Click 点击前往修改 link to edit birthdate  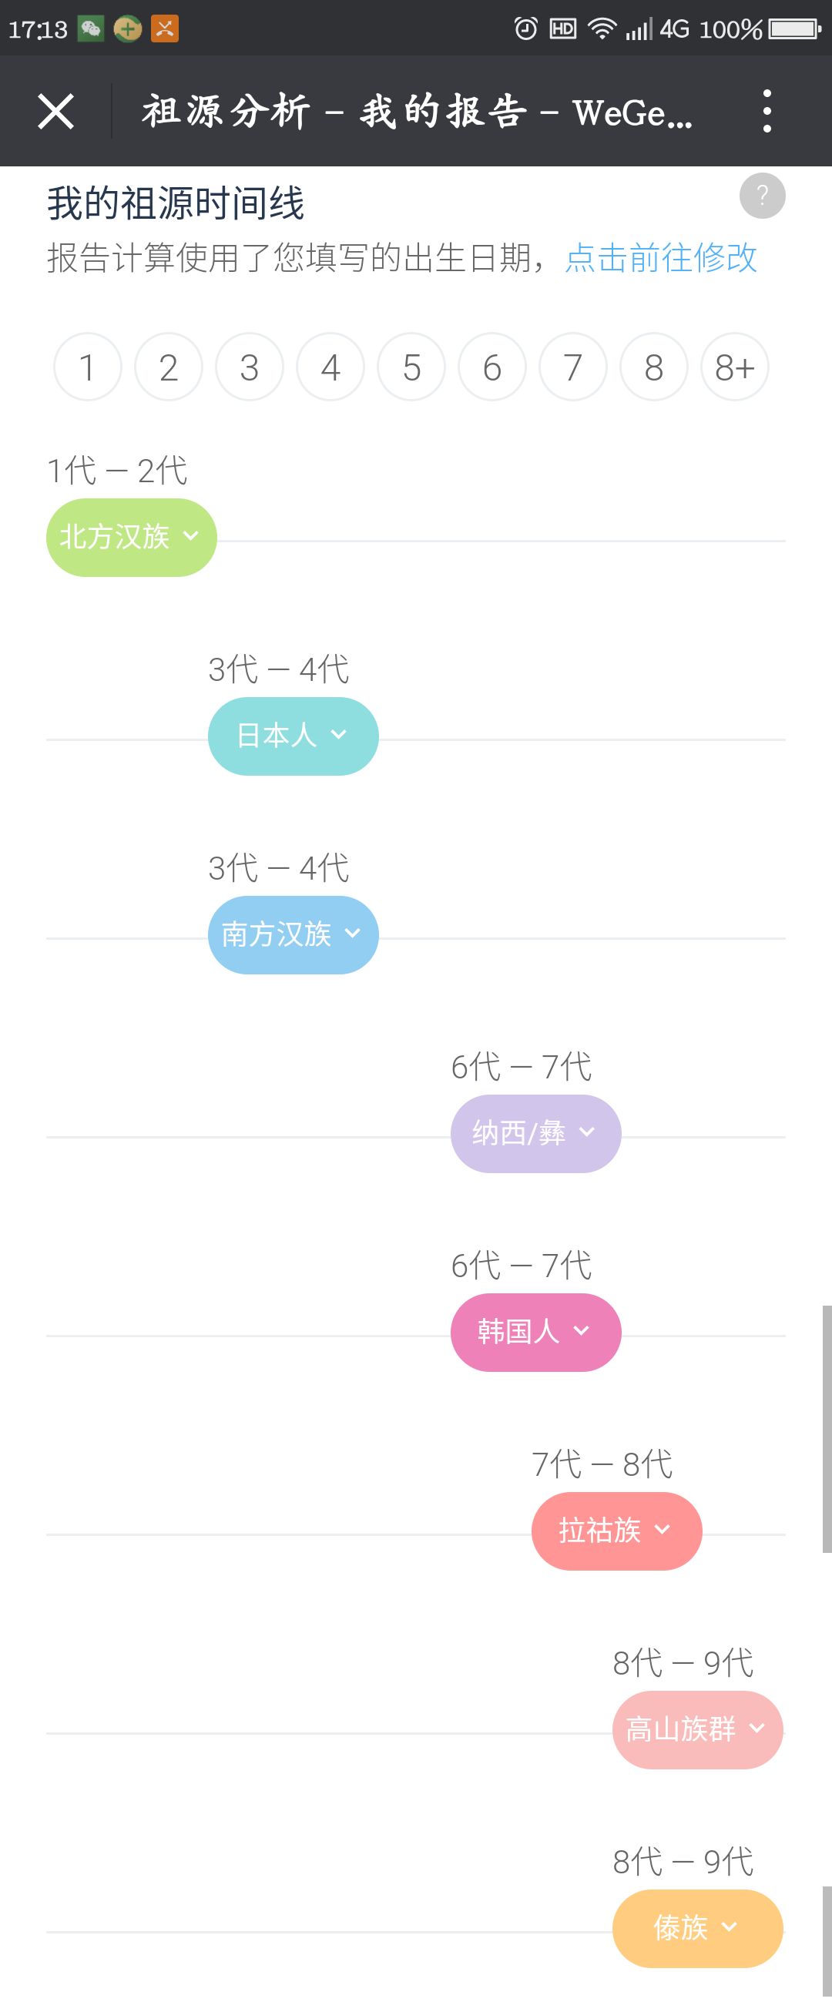click(x=661, y=258)
